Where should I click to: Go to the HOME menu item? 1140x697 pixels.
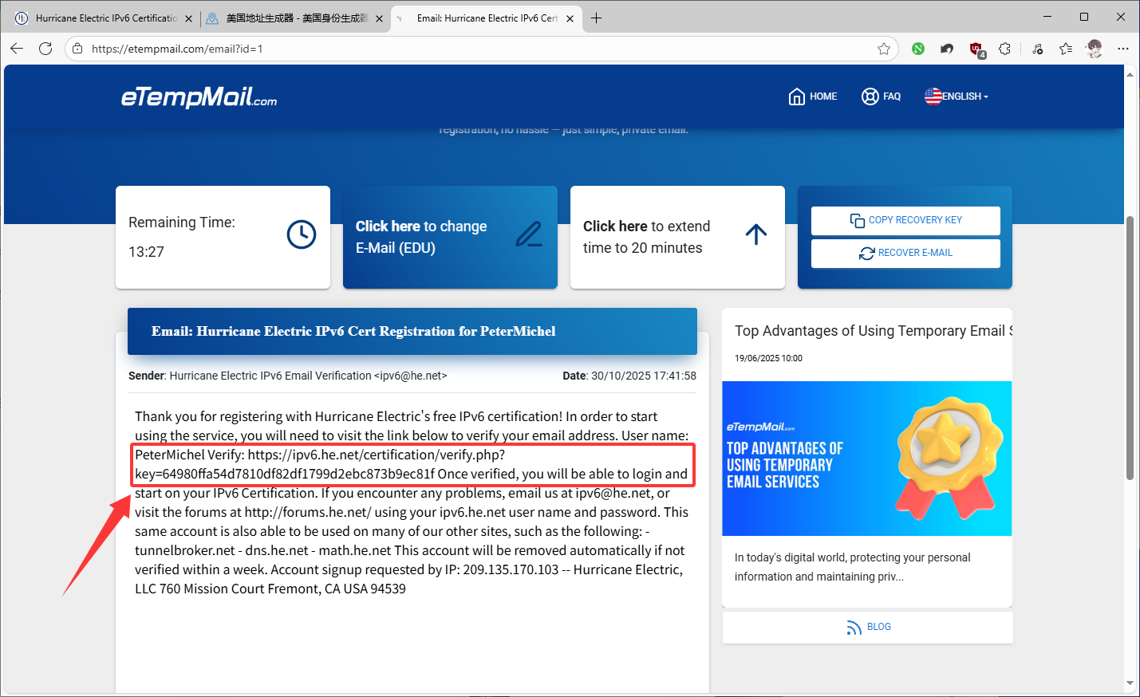click(813, 96)
